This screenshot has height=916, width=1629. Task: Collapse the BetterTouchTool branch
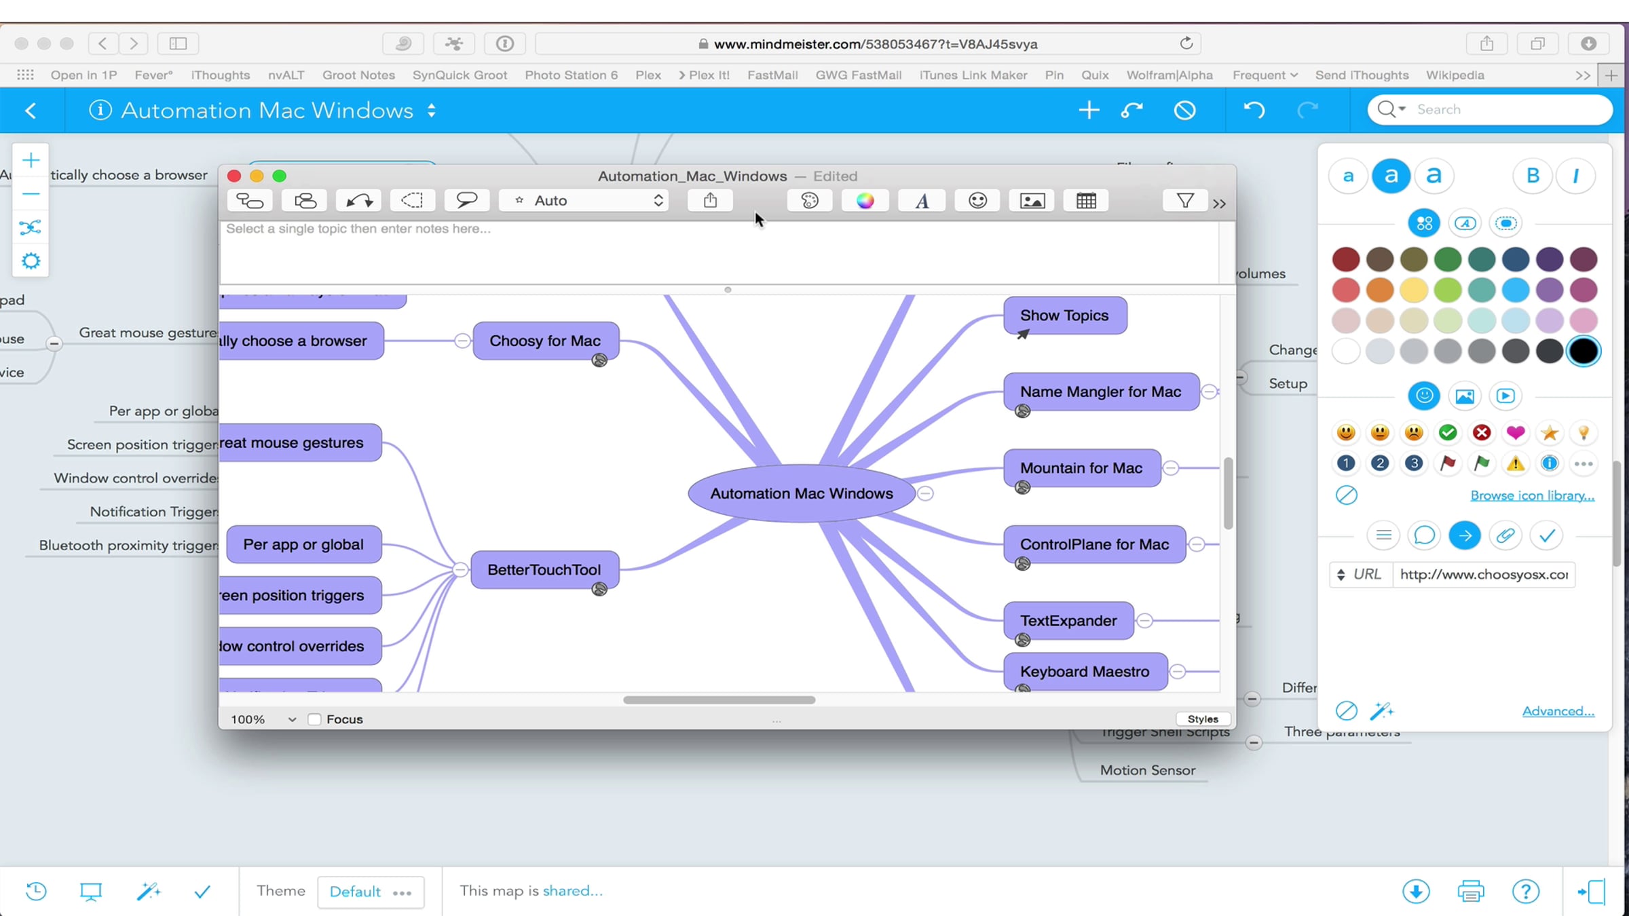coord(460,569)
